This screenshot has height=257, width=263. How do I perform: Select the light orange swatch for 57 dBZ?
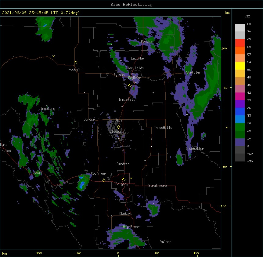coord(240,58)
